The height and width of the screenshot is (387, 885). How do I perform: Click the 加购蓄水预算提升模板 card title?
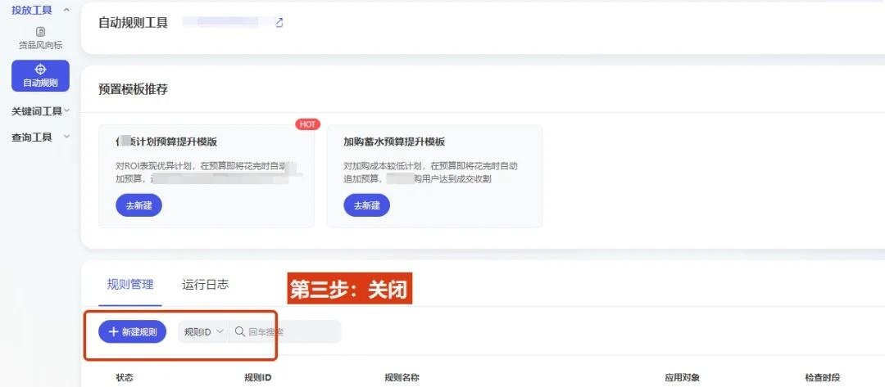(394, 142)
